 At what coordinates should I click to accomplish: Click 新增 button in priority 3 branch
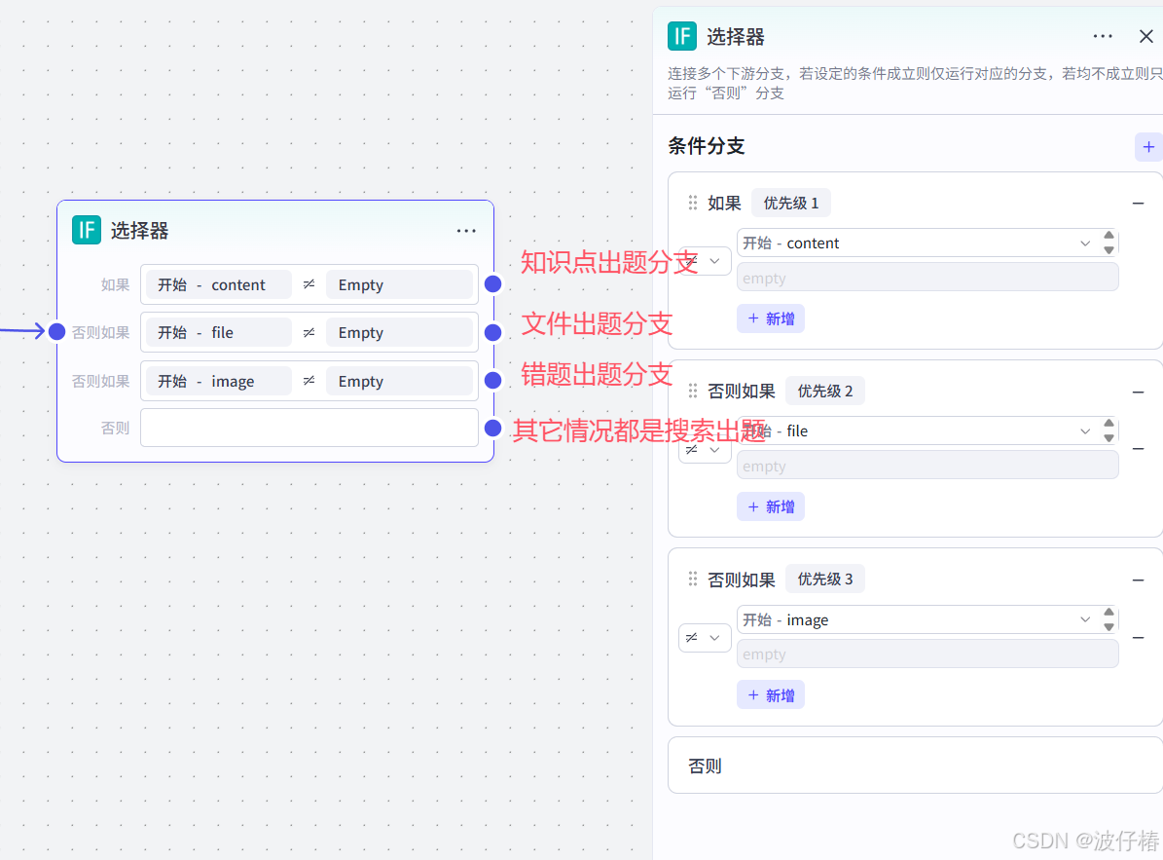pyautogui.click(x=771, y=695)
